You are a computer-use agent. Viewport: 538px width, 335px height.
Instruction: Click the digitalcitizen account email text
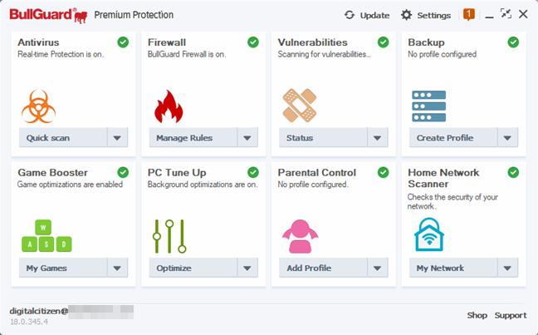(x=39, y=311)
